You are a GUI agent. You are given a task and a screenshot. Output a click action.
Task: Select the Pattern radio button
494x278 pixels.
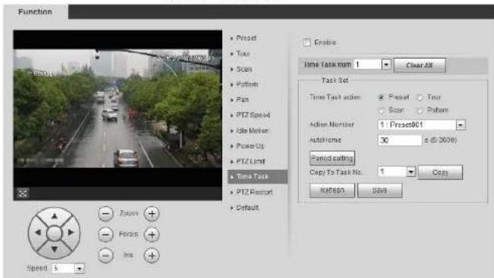[x=420, y=110]
